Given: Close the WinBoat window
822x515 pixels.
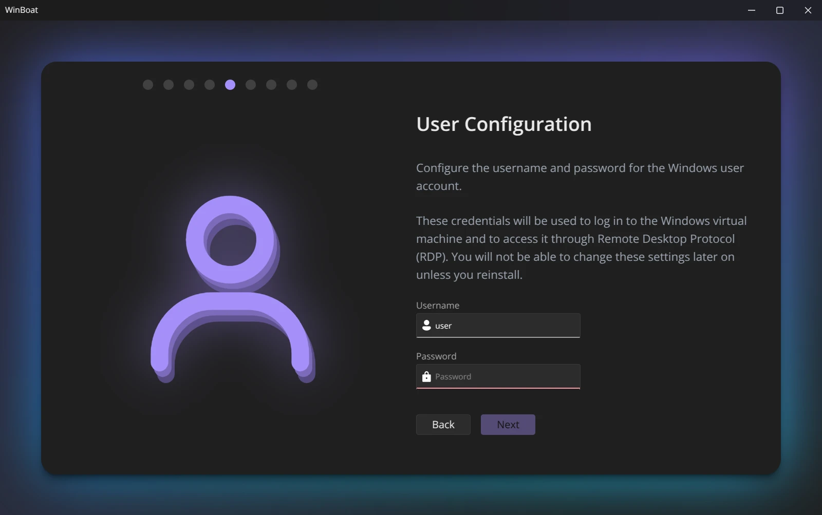Looking at the screenshot, I should click(808, 10).
